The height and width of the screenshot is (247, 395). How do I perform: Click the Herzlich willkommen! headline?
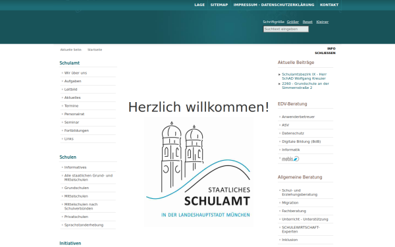click(x=199, y=107)
